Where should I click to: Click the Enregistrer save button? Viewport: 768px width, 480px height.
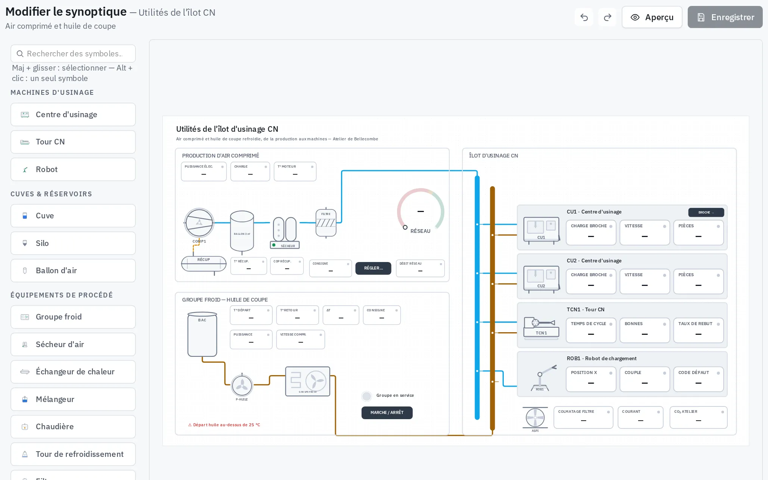click(725, 17)
